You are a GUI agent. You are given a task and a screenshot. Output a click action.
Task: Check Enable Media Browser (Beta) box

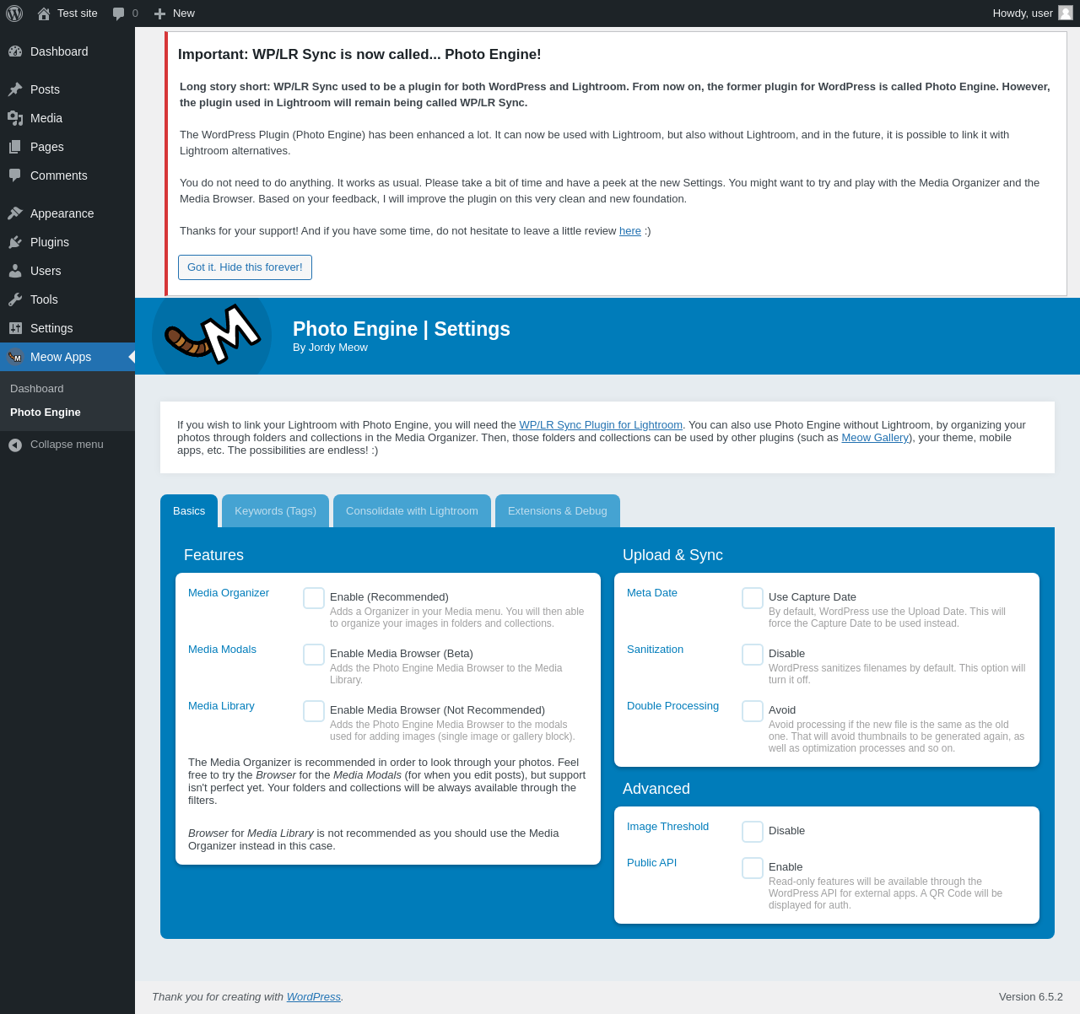[314, 655]
